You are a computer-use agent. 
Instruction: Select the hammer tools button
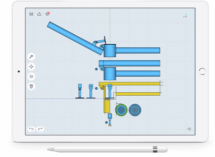pyautogui.click(x=31, y=57)
